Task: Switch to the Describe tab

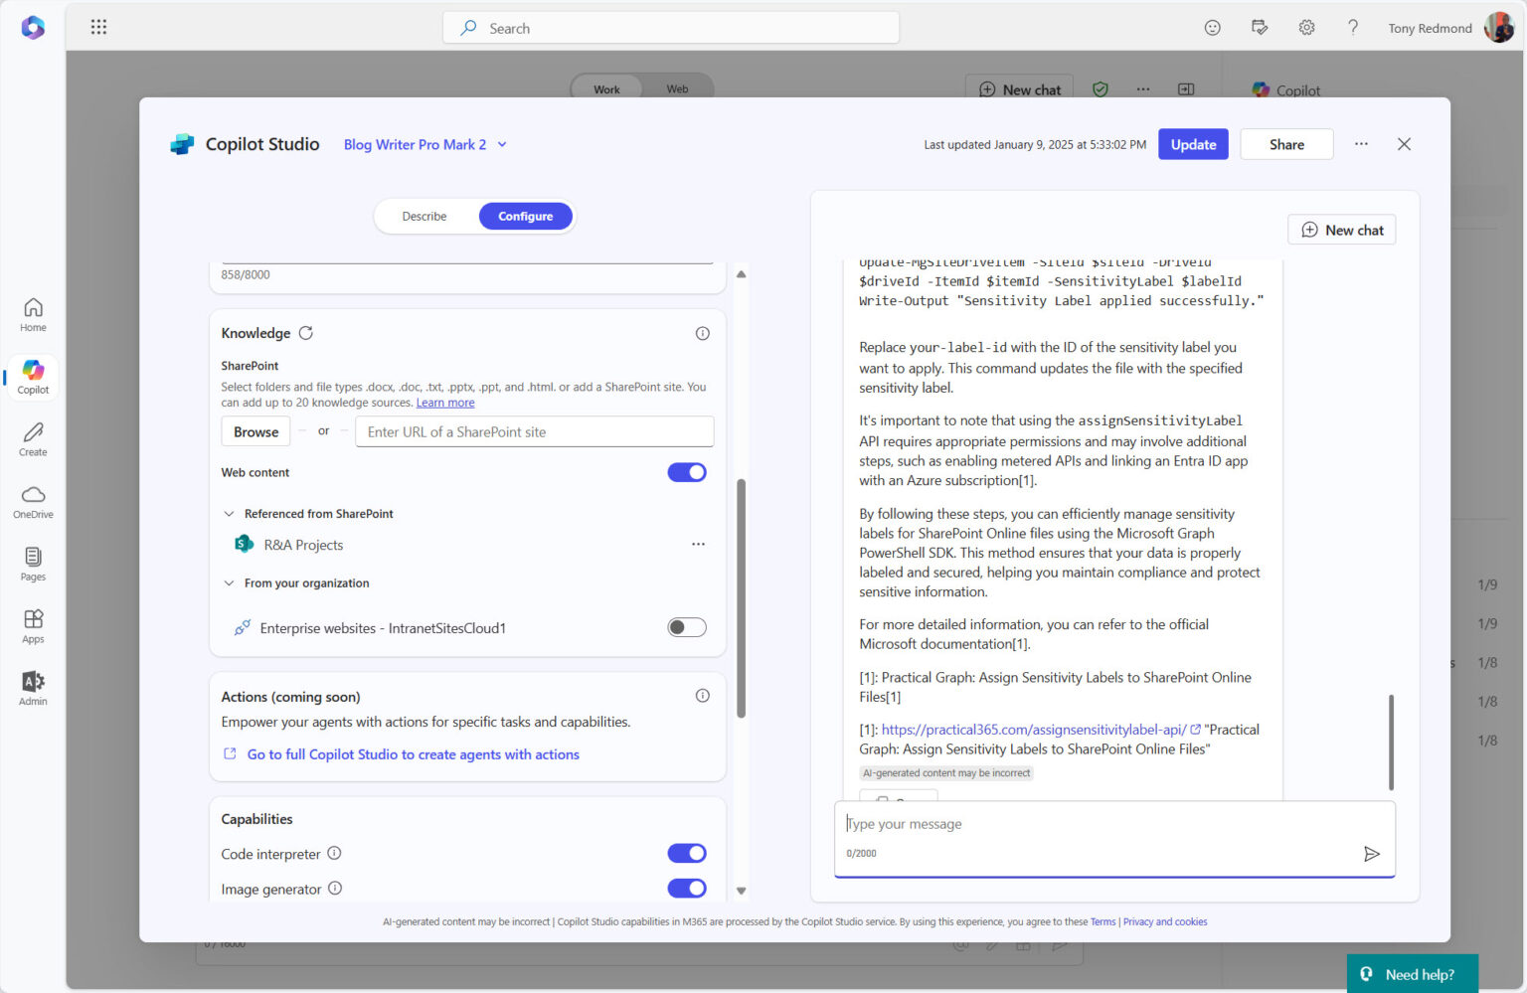Action: [424, 217]
